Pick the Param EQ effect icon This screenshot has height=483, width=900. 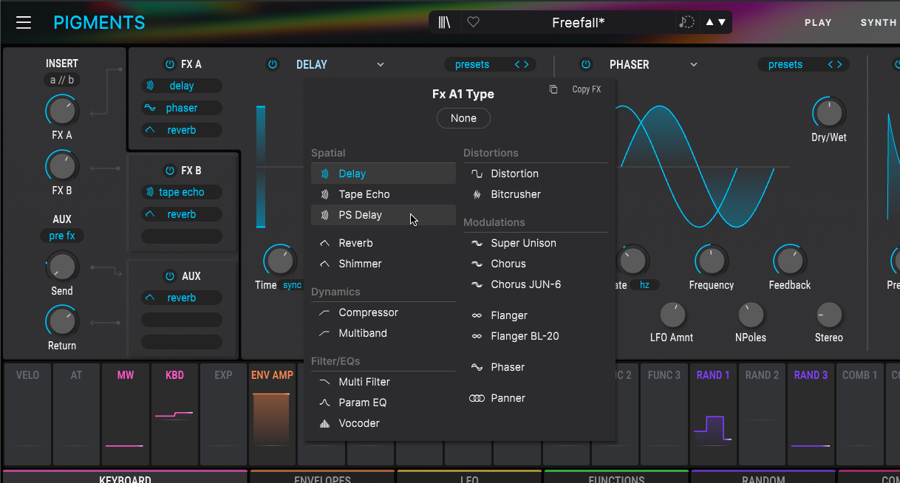324,402
